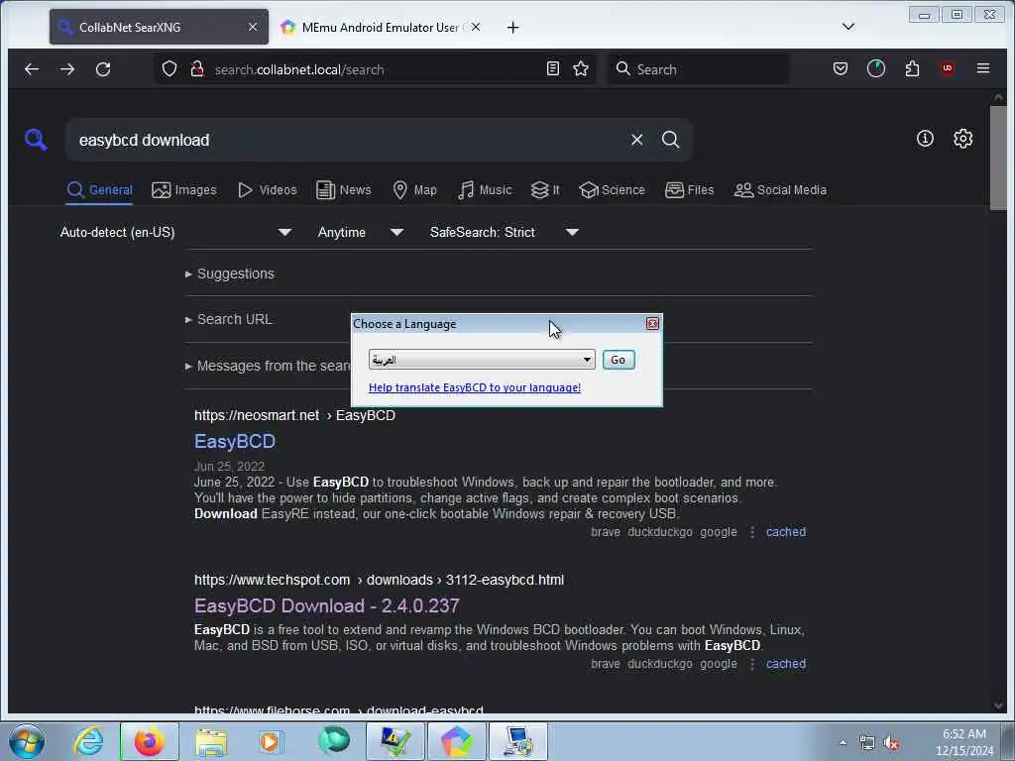Open the uBlock Origin toolbar icon
Viewport: 1015px width, 761px height.
click(x=947, y=68)
